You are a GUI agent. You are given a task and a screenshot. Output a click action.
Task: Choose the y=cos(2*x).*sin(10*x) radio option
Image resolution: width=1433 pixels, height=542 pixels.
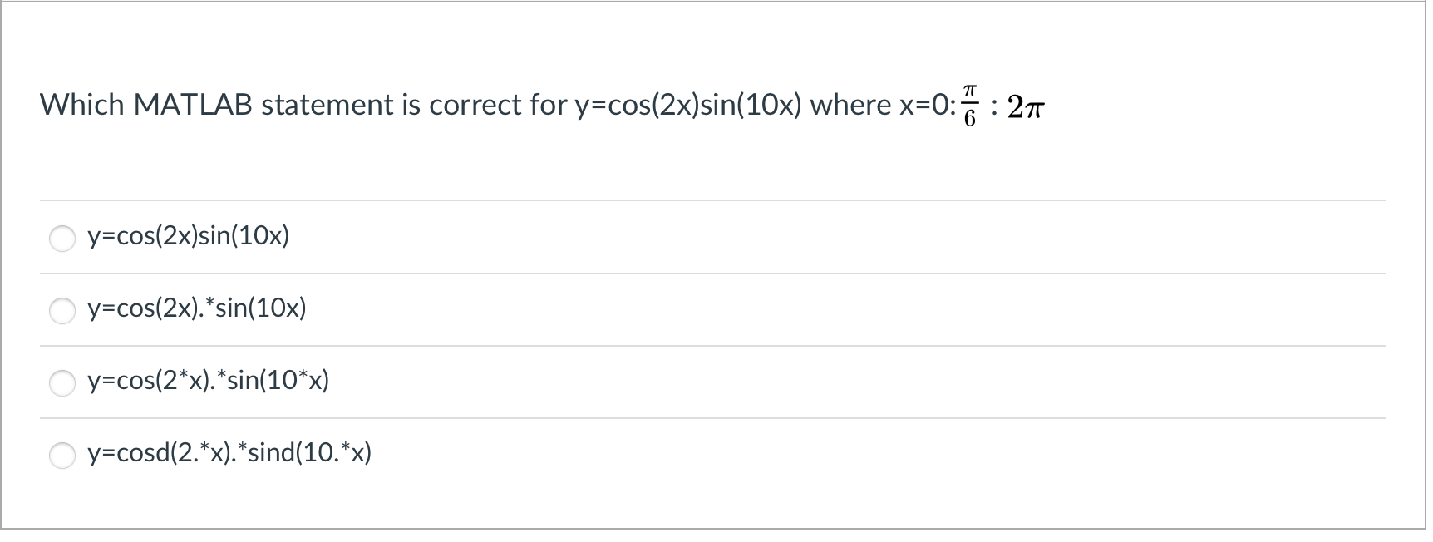click(x=62, y=383)
